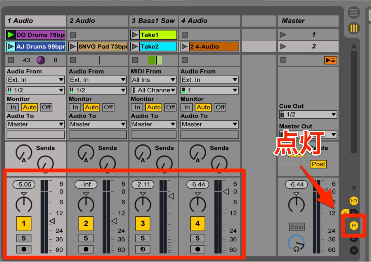Switch to Arrangement view selector icon

coord(354,13)
